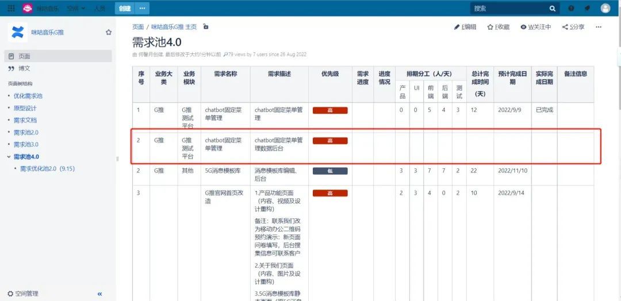Click the 咪咕音乐G推 主页 breadcrumb link
The height and width of the screenshot is (301, 621).
pyautogui.click(x=174, y=27)
